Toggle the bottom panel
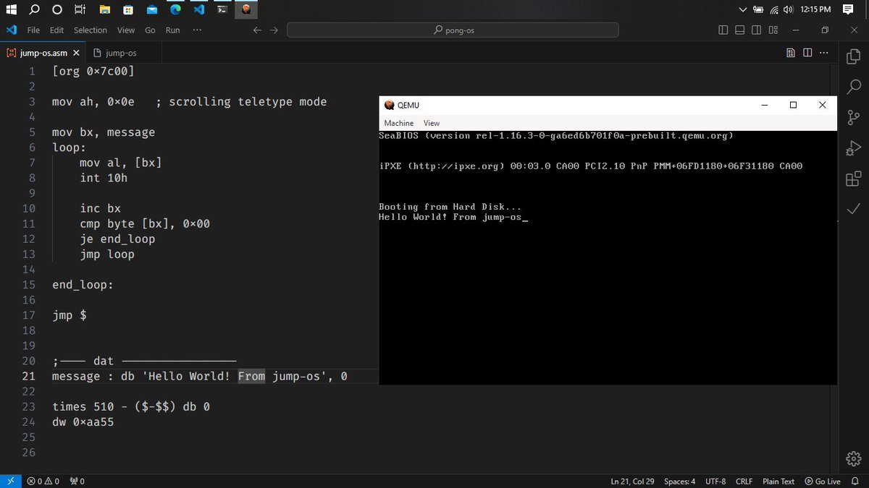The image size is (869, 488). 739,30
